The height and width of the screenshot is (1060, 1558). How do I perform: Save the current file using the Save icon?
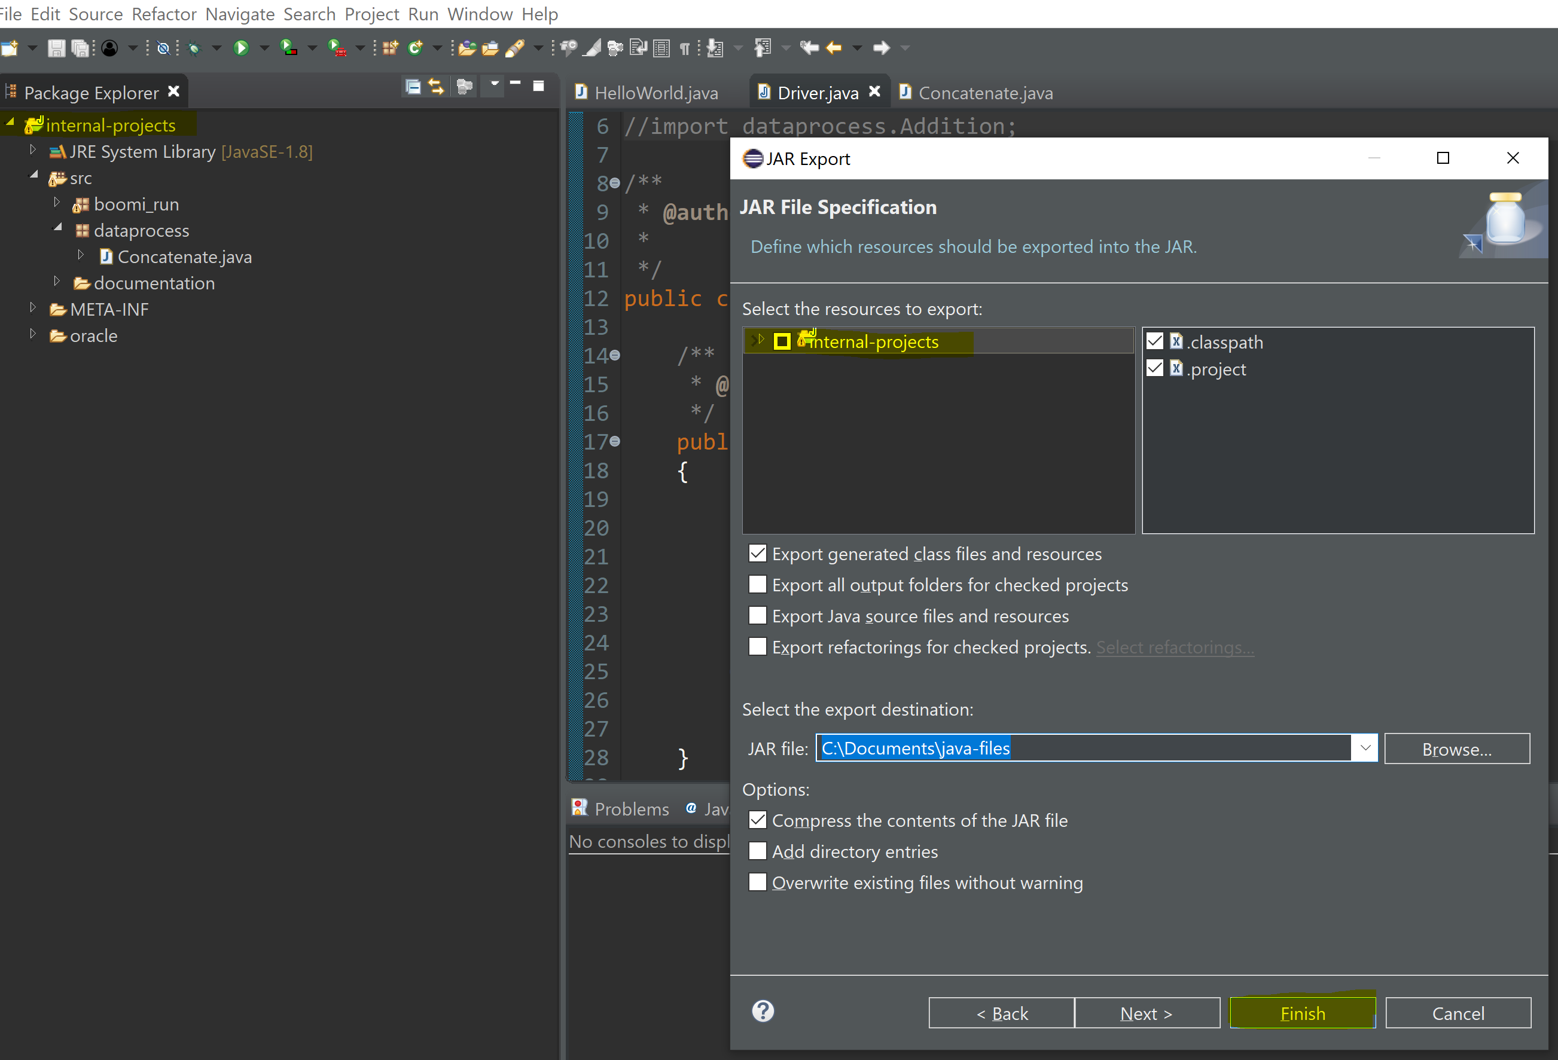pos(56,48)
